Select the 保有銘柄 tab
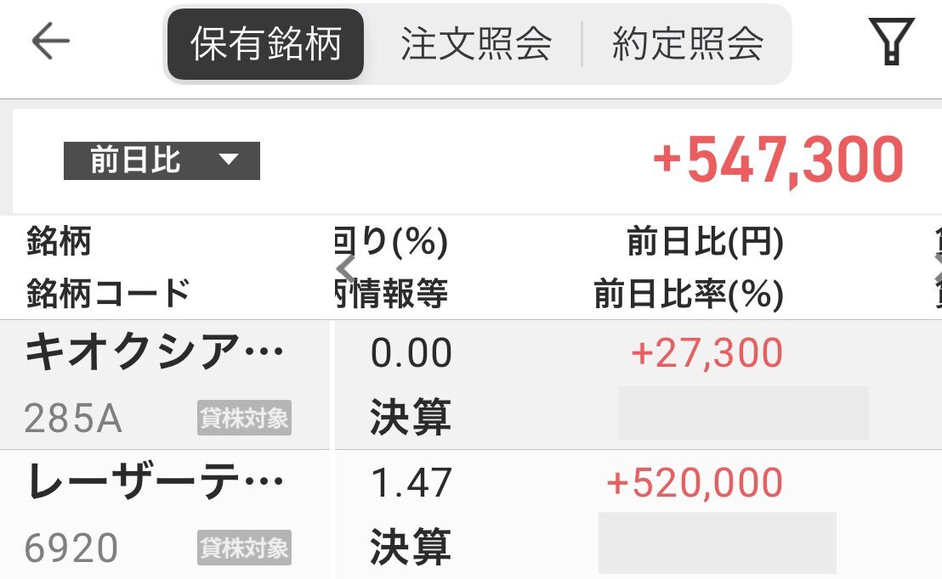Screen dimensions: 942x579 coord(265,44)
